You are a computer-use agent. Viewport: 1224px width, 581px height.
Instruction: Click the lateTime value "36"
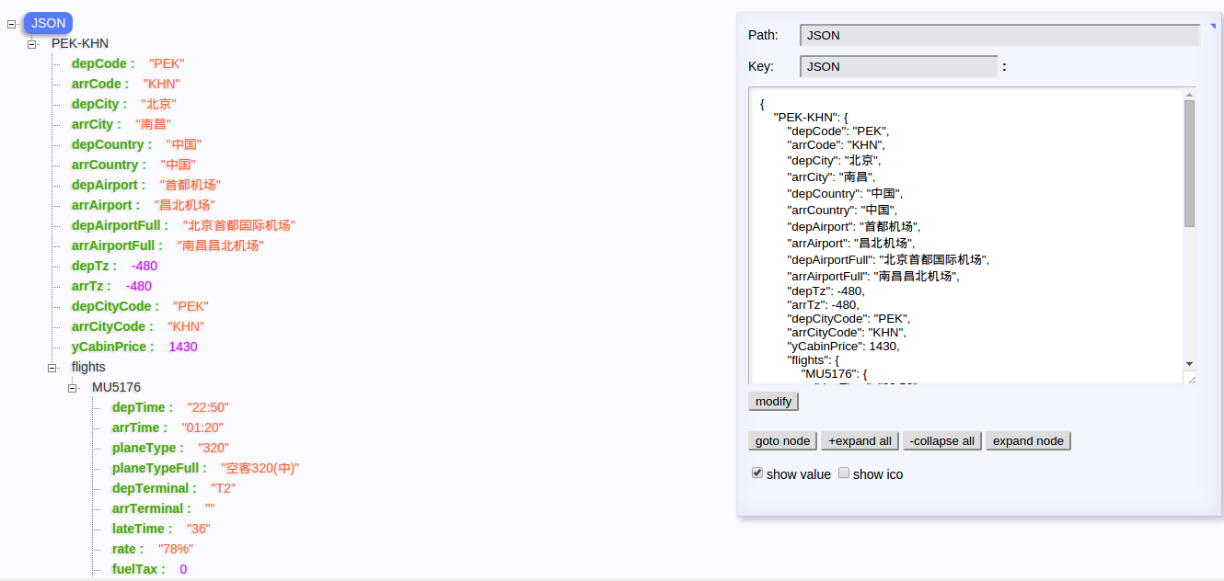point(200,529)
